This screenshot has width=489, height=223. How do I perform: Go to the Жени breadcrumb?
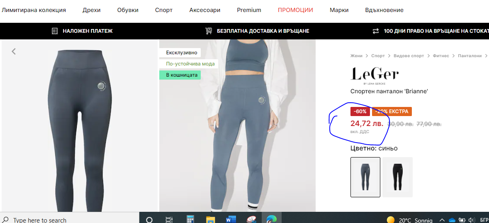356,56
